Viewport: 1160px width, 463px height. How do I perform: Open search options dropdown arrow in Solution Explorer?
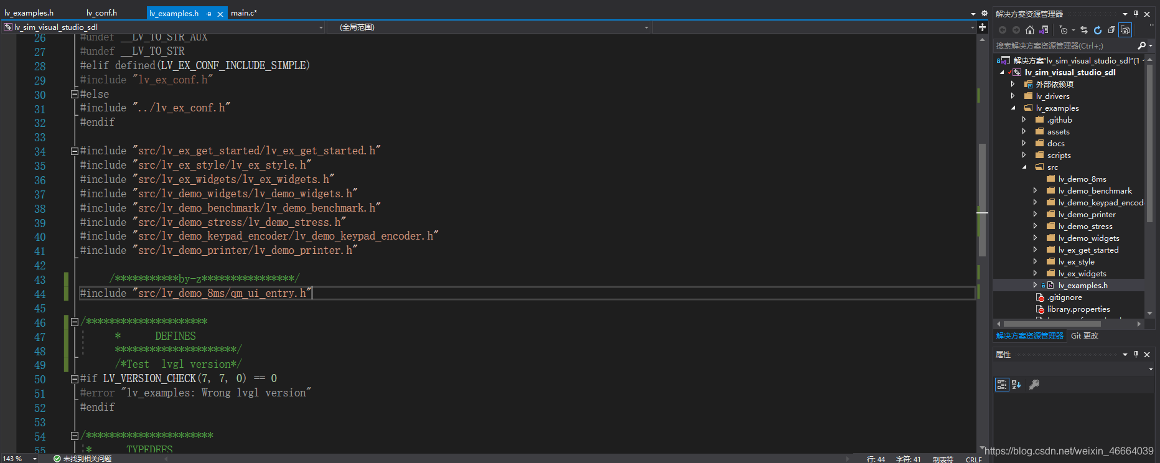pyautogui.click(x=1150, y=45)
